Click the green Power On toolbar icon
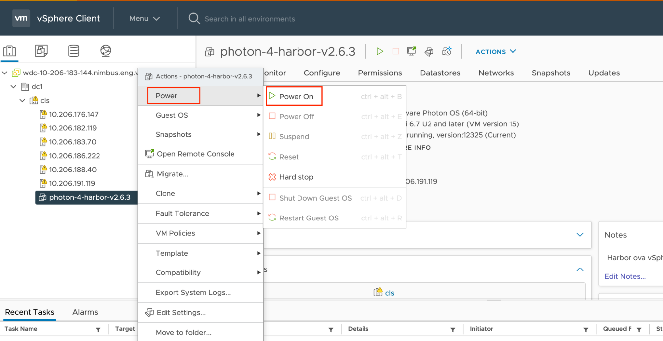This screenshot has height=341, width=663. coord(380,51)
